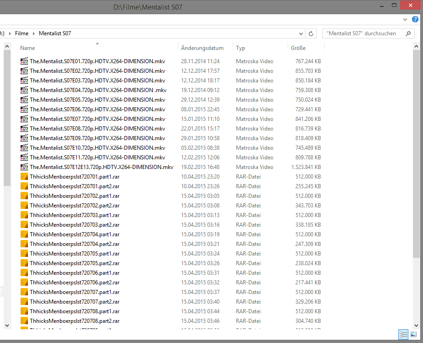Expand the ribbon with the chevron arrow

405,19
